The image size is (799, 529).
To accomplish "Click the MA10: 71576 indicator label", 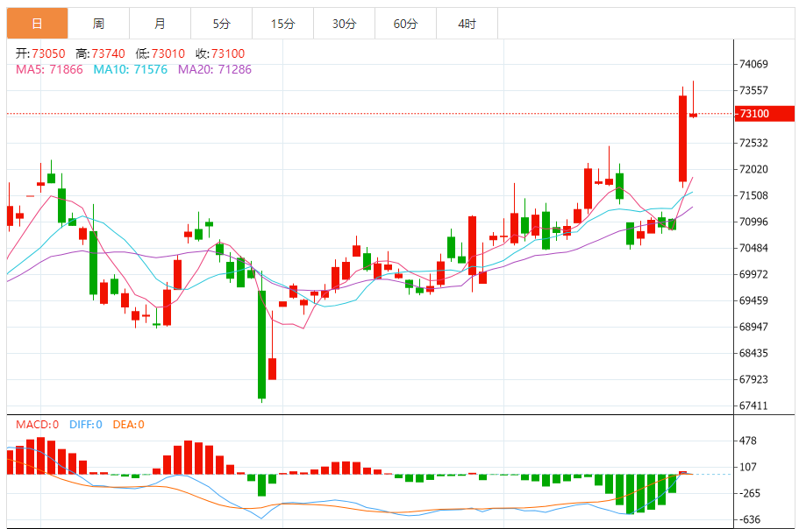I will coord(131,69).
